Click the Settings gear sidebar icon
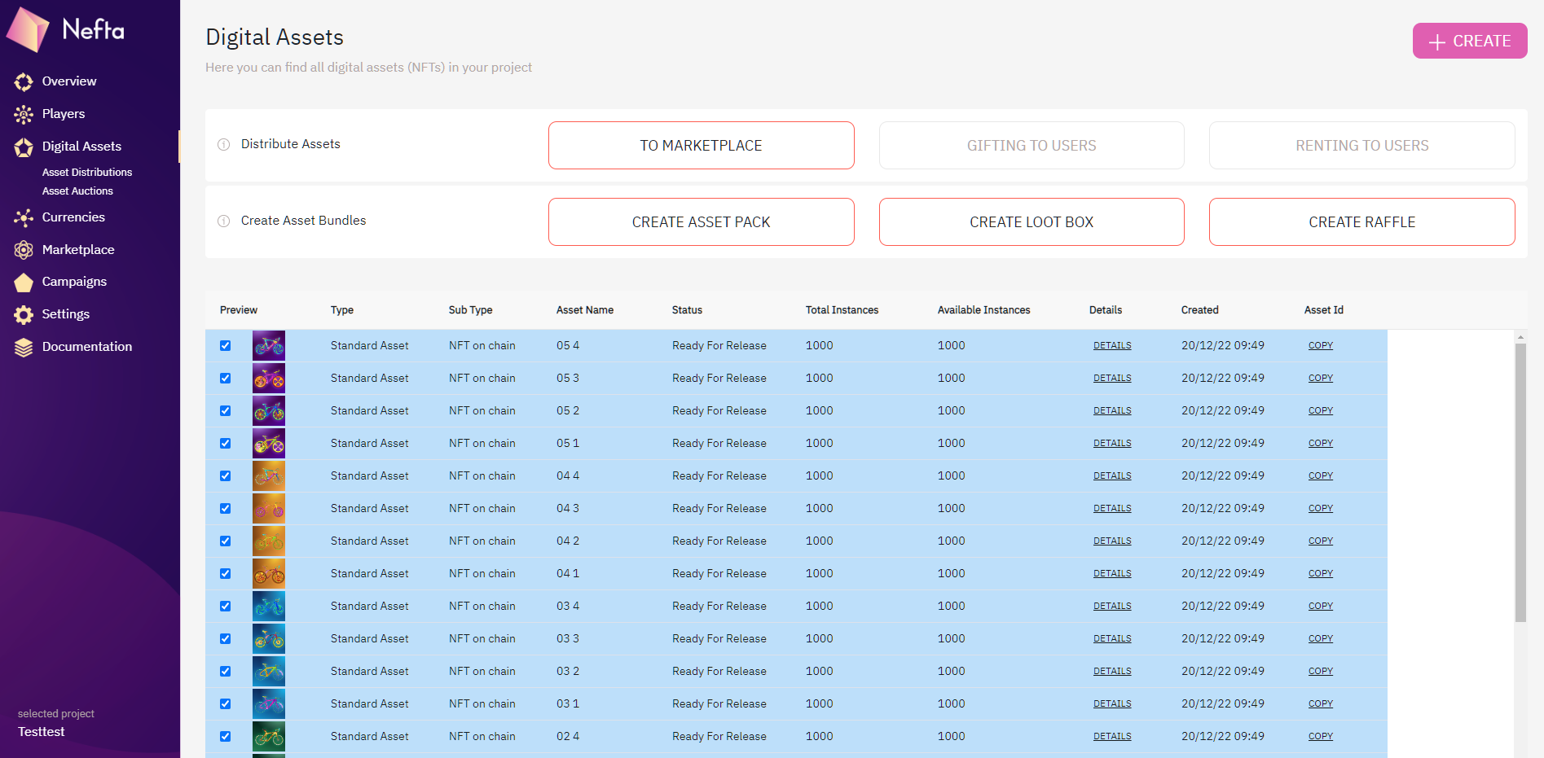The height and width of the screenshot is (758, 1544). (x=24, y=314)
